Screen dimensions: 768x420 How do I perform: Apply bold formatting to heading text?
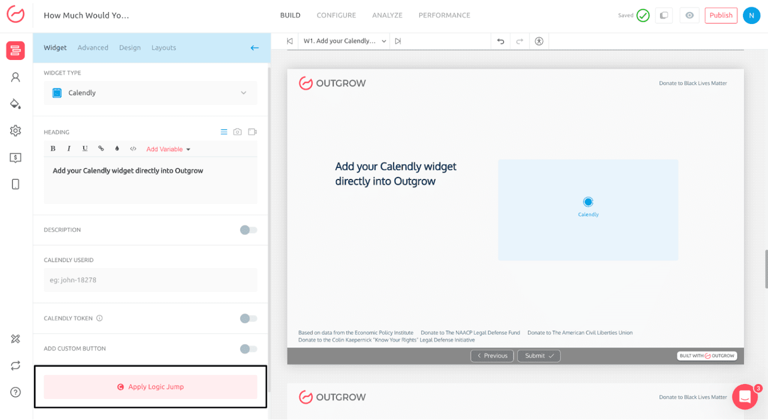point(53,149)
